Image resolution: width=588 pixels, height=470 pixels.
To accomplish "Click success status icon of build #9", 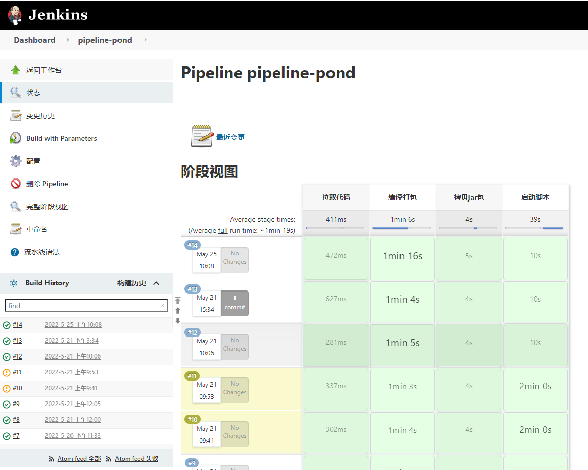I will tap(6, 405).
